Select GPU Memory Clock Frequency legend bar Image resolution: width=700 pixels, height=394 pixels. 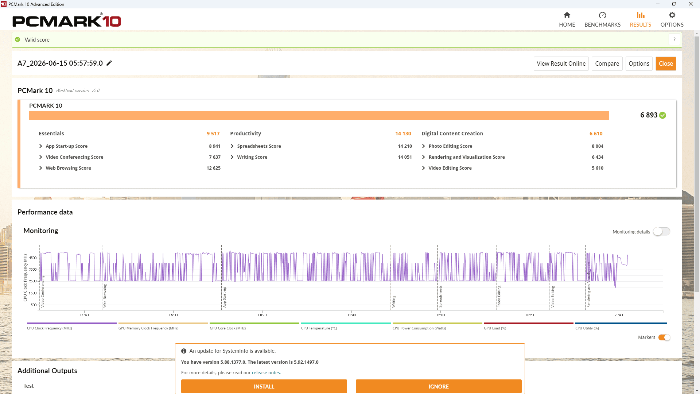[x=163, y=323]
